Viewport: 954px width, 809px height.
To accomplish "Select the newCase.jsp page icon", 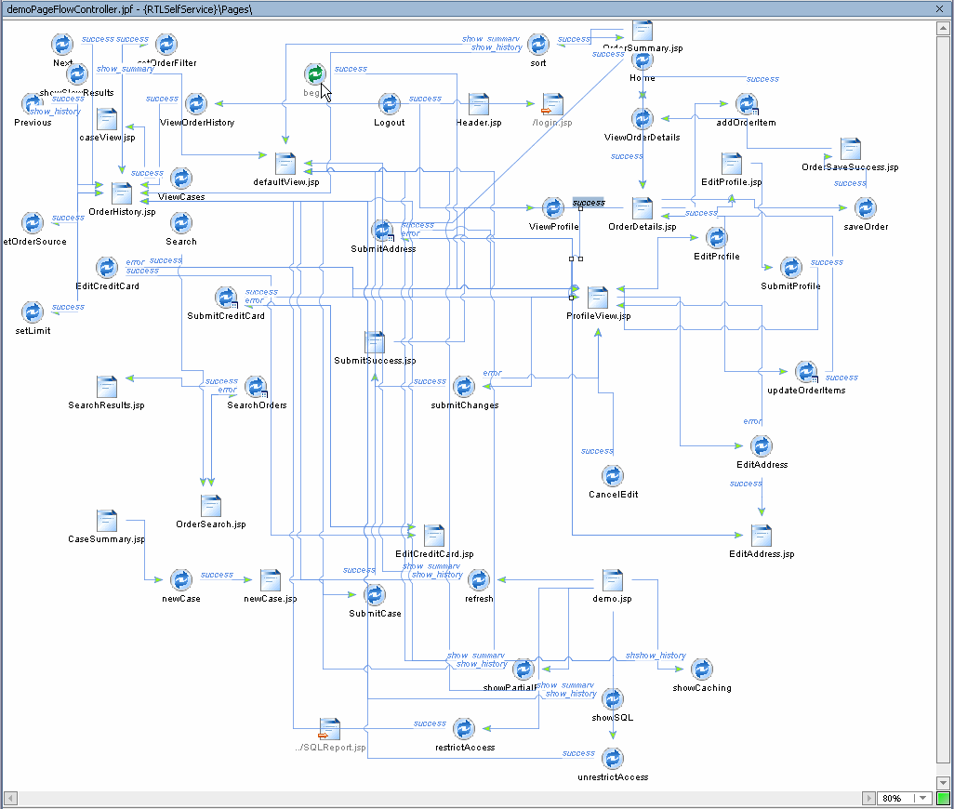I will 271,580.
